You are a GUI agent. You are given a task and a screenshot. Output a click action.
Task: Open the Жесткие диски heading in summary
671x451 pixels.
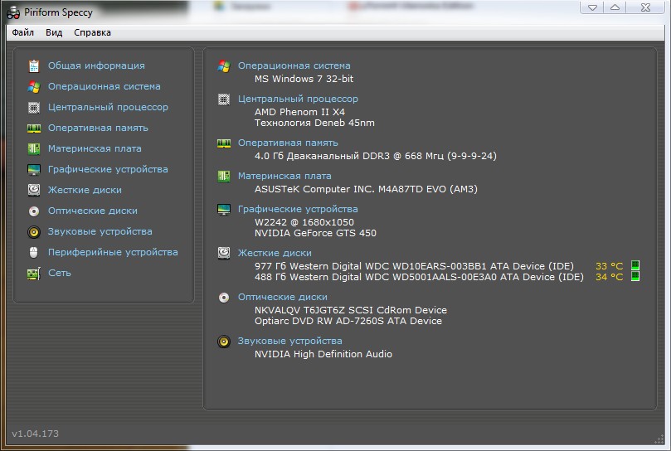[x=275, y=253]
